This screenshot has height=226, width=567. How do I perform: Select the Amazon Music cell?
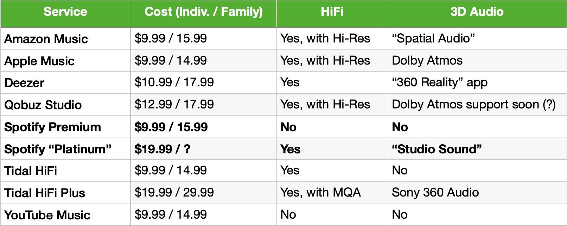coord(65,39)
